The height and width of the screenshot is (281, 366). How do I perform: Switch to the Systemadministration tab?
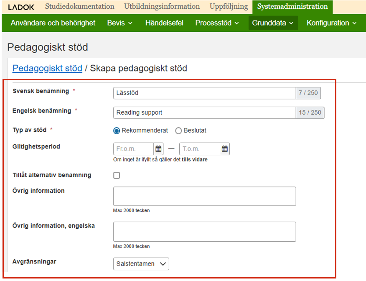tap(292, 7)
